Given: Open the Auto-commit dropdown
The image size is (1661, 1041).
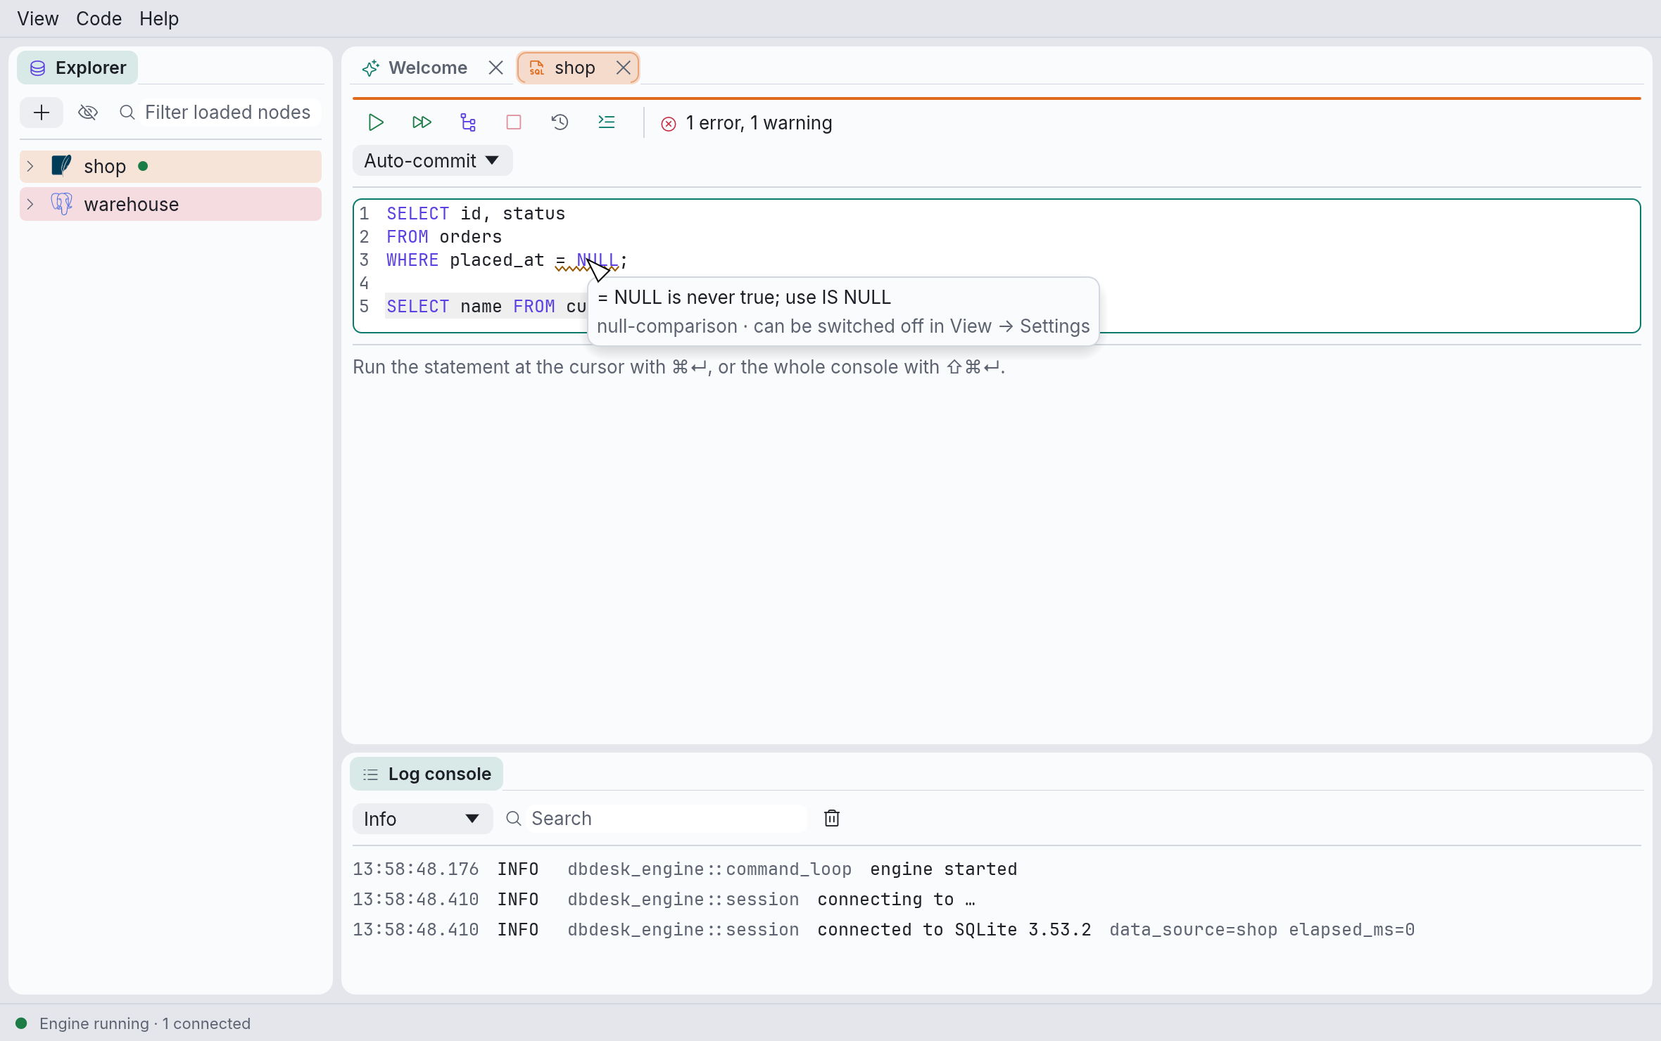Looking at the screenshot, I should click(432, 160).
